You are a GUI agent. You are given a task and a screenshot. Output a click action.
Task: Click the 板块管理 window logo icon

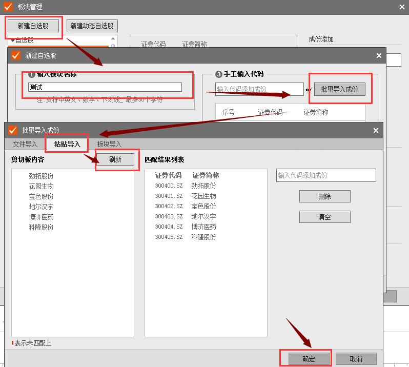point(8,7)
